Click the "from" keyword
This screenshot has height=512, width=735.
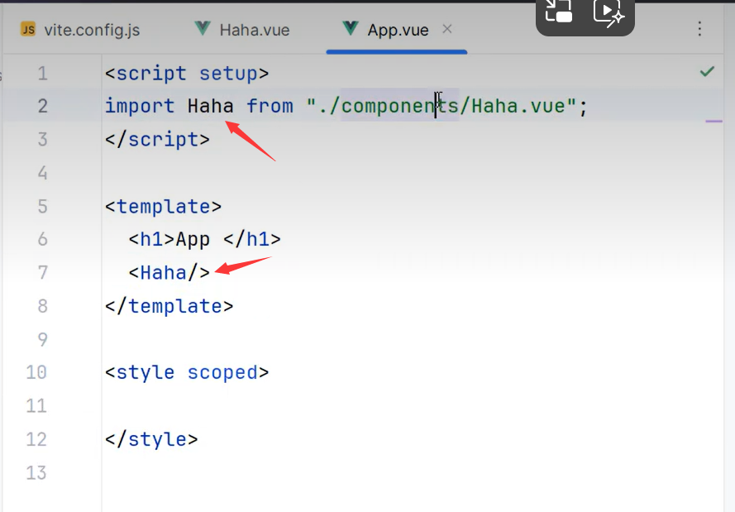tap(270, 107)
